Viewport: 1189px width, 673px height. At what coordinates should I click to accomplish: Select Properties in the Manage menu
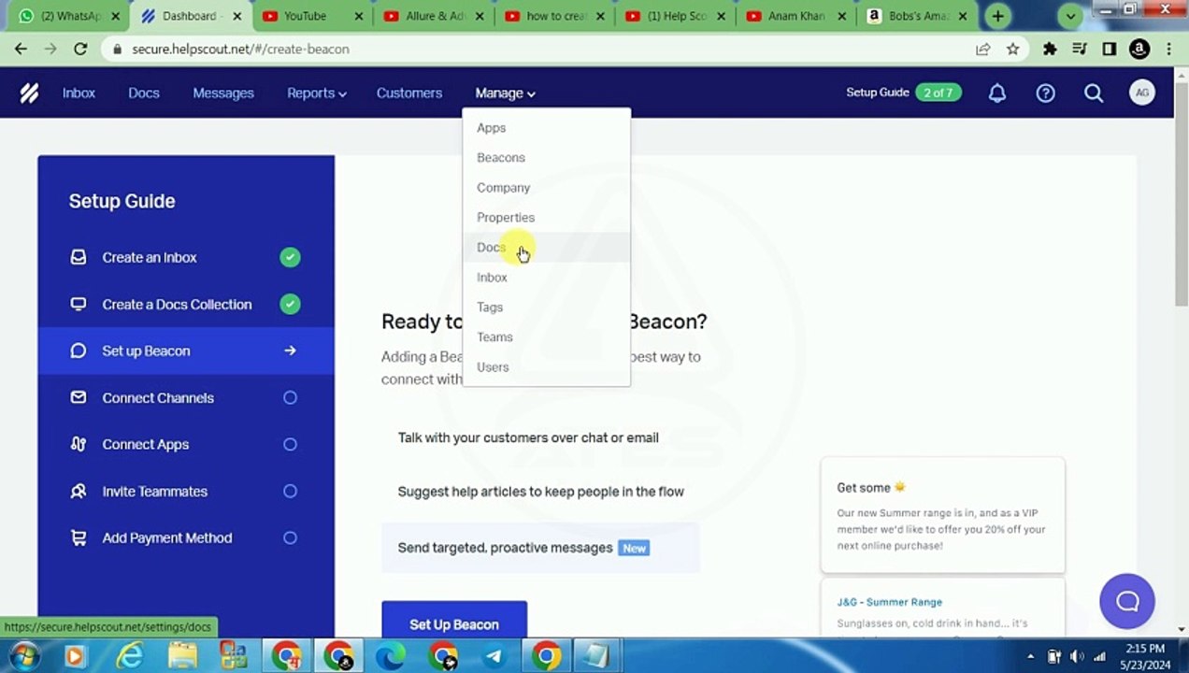coord(547,217)
